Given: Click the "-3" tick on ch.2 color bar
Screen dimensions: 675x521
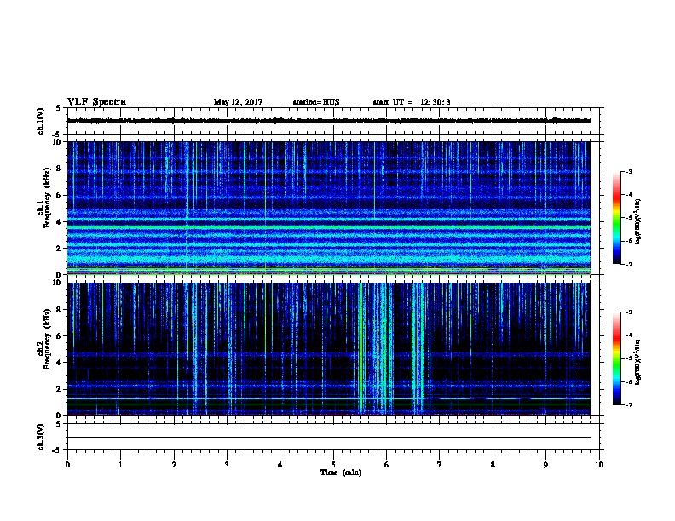Looking at the screenshot, I should (x=628, y=312).
